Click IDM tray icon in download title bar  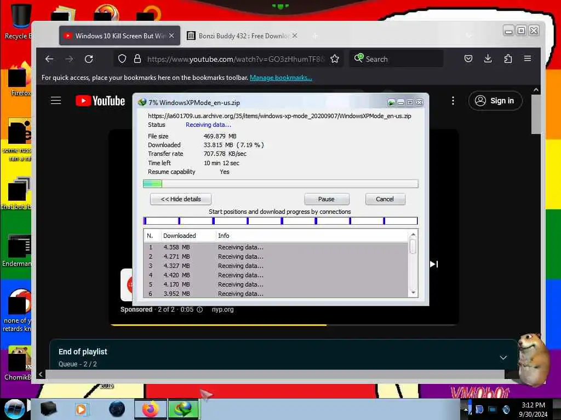click(x=391, y=103)
